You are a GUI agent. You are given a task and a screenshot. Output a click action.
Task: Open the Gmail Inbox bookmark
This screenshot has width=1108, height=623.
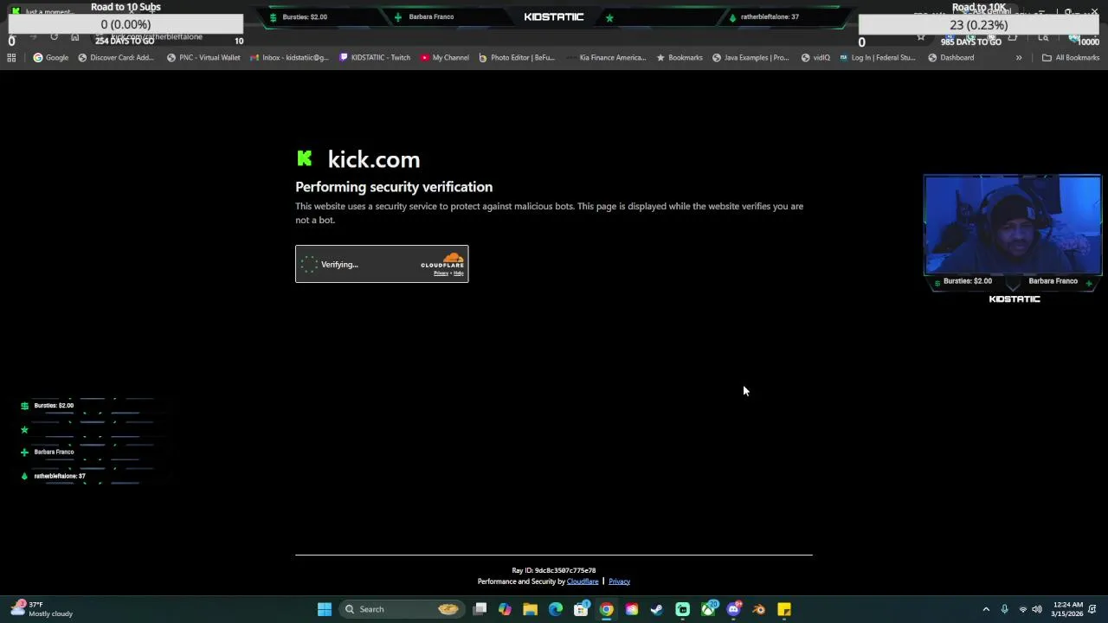[x=289, y=58]
